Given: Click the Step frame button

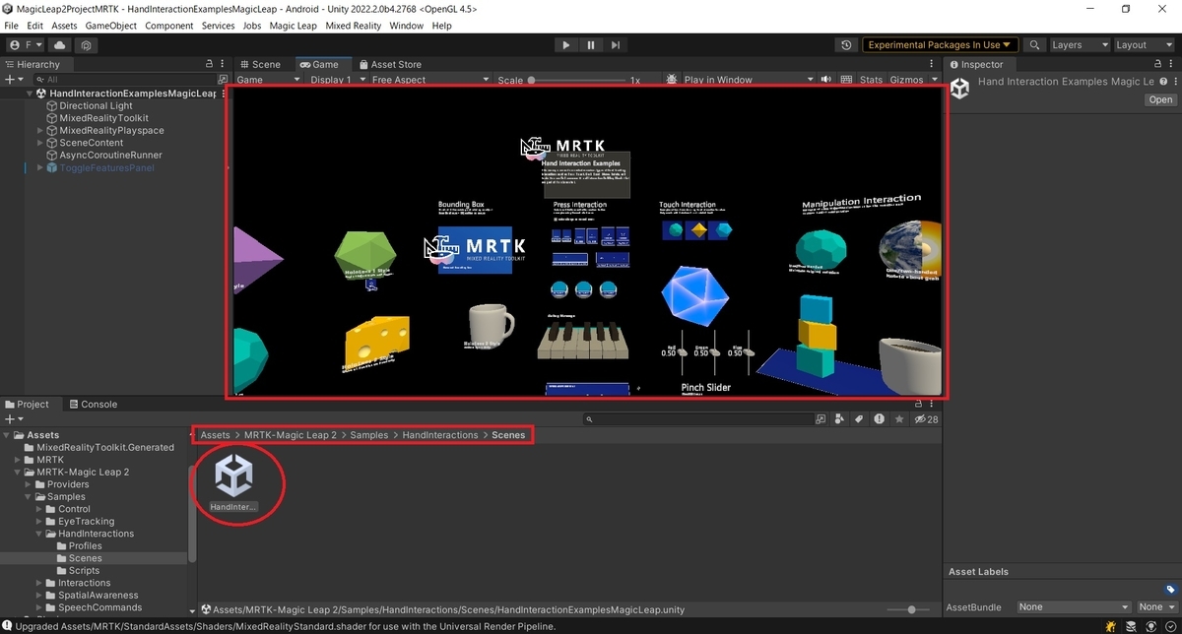Looking at the screenshot, I should 616,45.
